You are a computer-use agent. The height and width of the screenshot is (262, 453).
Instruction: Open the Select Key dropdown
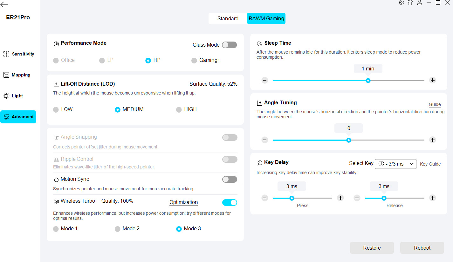(395, 164)
